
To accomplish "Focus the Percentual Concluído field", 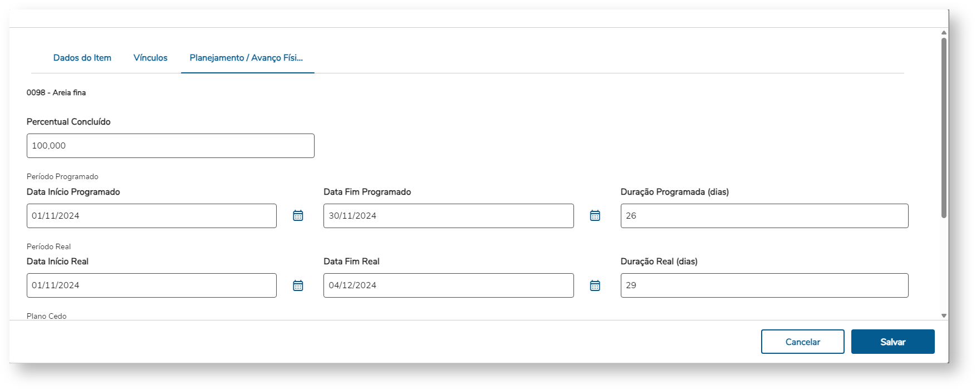I will point(170,146).
